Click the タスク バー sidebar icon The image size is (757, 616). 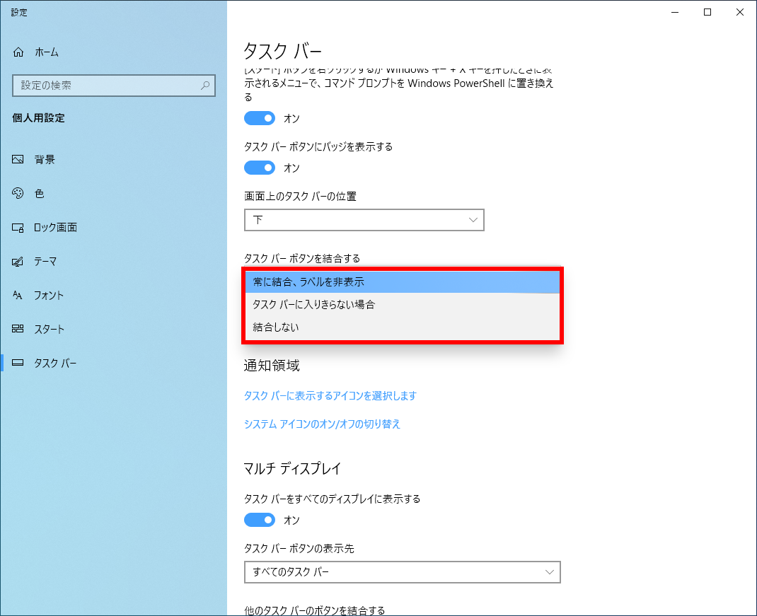[18, 363]
